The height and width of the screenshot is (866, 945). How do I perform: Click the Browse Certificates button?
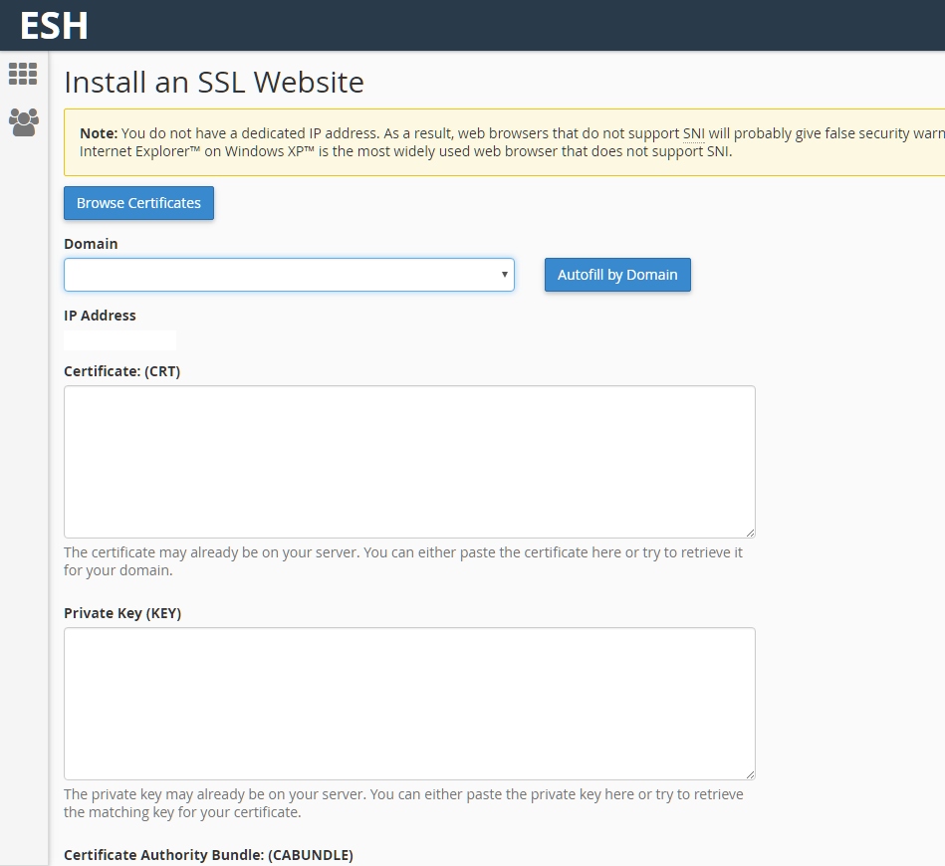point(138,203)
